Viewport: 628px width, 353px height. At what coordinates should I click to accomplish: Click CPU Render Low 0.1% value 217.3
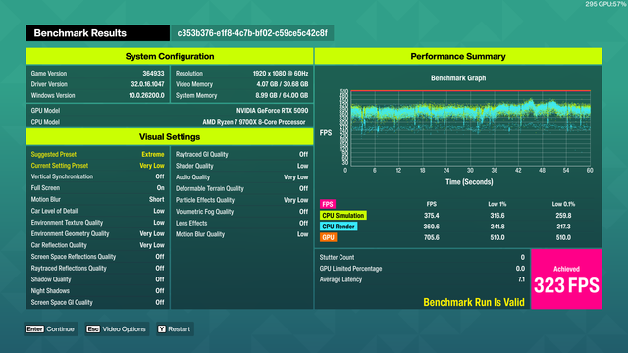tap(563, 227)
